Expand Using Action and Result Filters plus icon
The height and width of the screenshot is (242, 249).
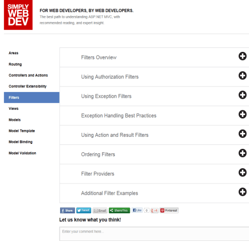(242, 133)
